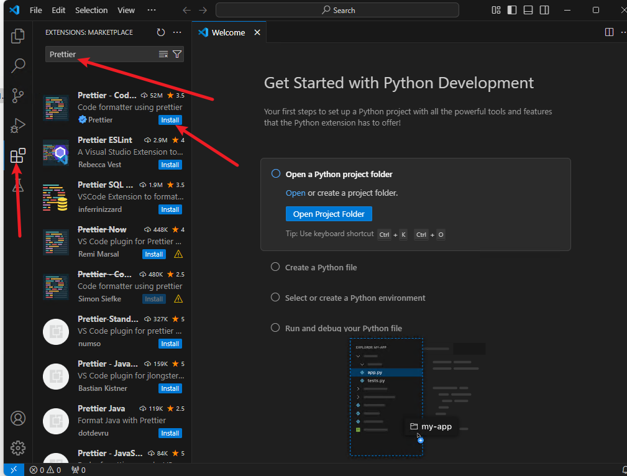Open the Prettier SQL extension icon
This screenshot has height=476, width=627.
point(56,197)
